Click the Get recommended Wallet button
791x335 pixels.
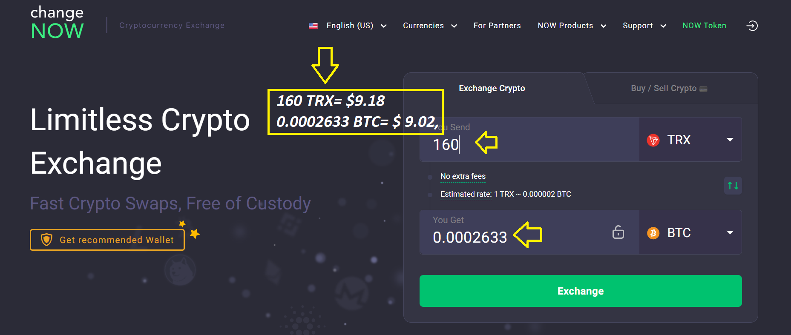pyautogui.click(x=107, y=240)
